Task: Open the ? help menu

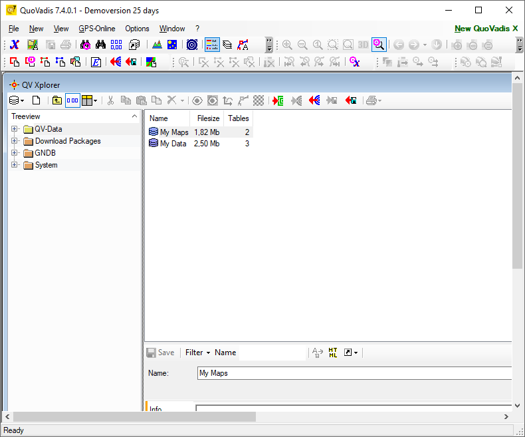Action: (x=197, y=29)
